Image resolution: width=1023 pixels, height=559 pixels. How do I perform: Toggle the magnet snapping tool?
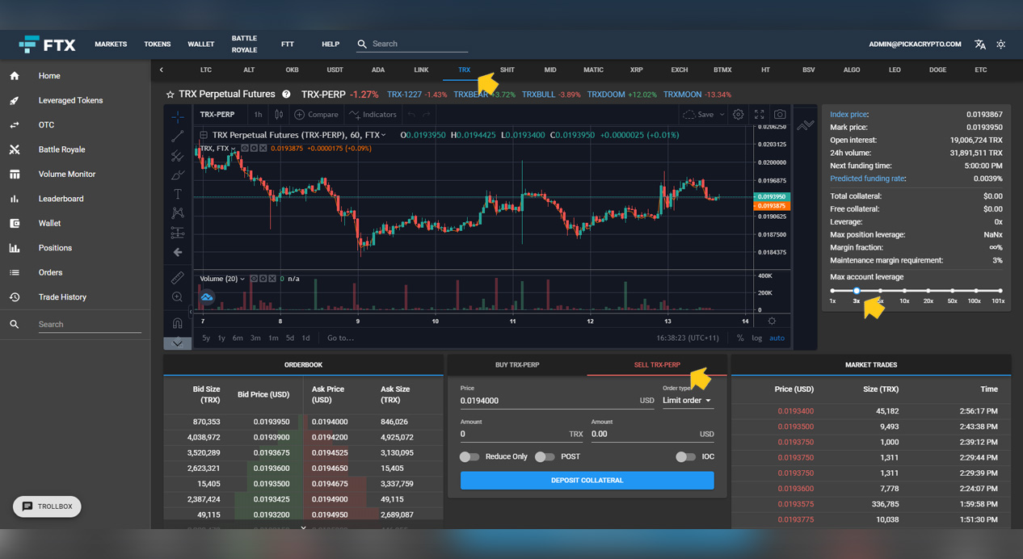pos(177,322)
